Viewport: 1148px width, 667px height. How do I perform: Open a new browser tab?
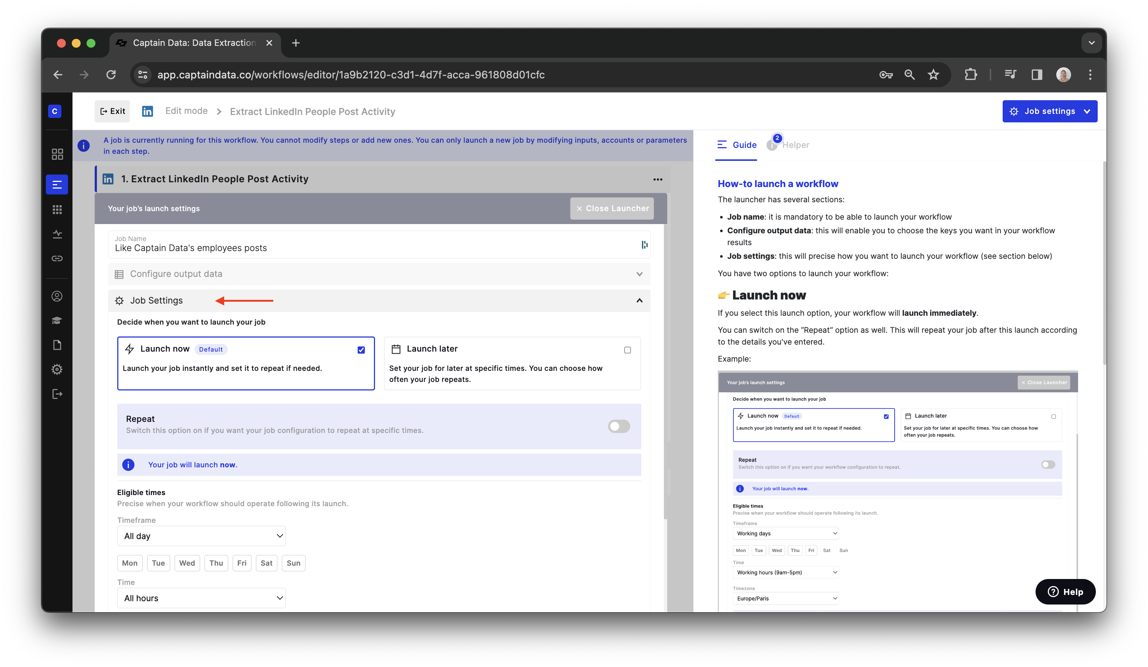296,43
